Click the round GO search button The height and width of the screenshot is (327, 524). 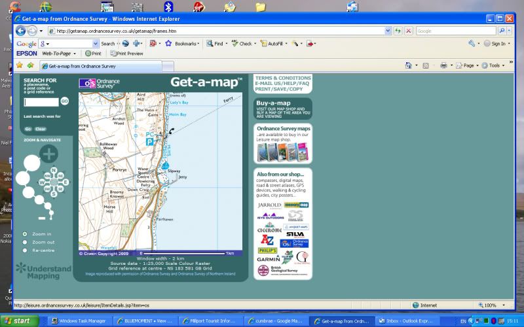[64, 101]
